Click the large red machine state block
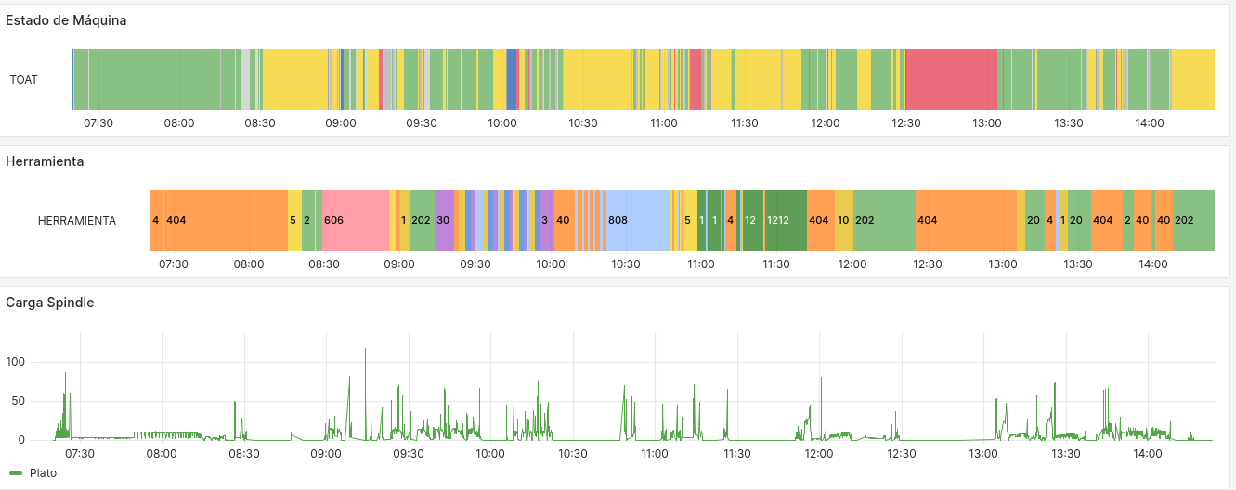This screenshot has width=1236, height=490. [x=950, y=79]
